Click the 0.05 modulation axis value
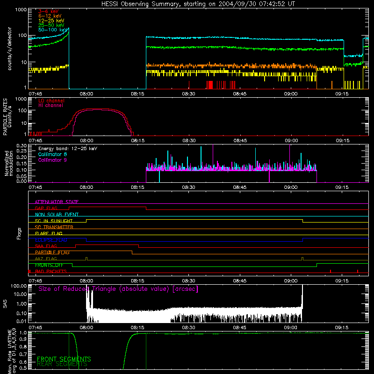374x374 pixels. click(x=22, y=176)
